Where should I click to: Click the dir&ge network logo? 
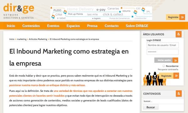coord(19,11)
